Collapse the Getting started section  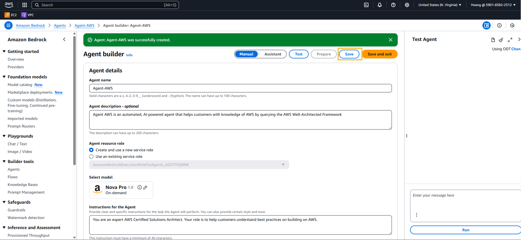coord(4,51)
